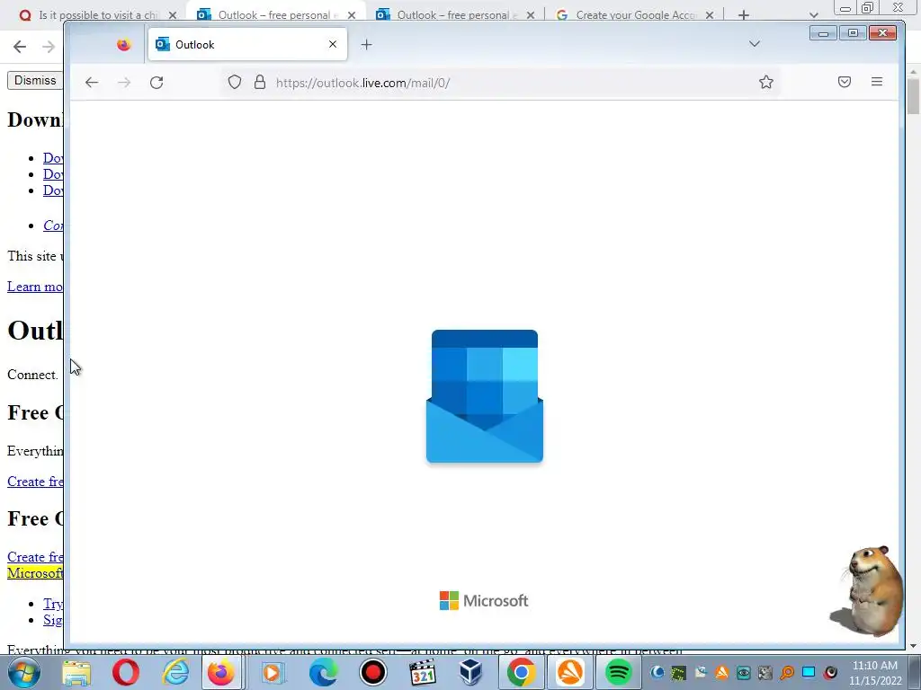The width and height of the screenshot is (921, 690).
Task: Expand tab list chevron in background browser
Action: (x=813, y=15)
